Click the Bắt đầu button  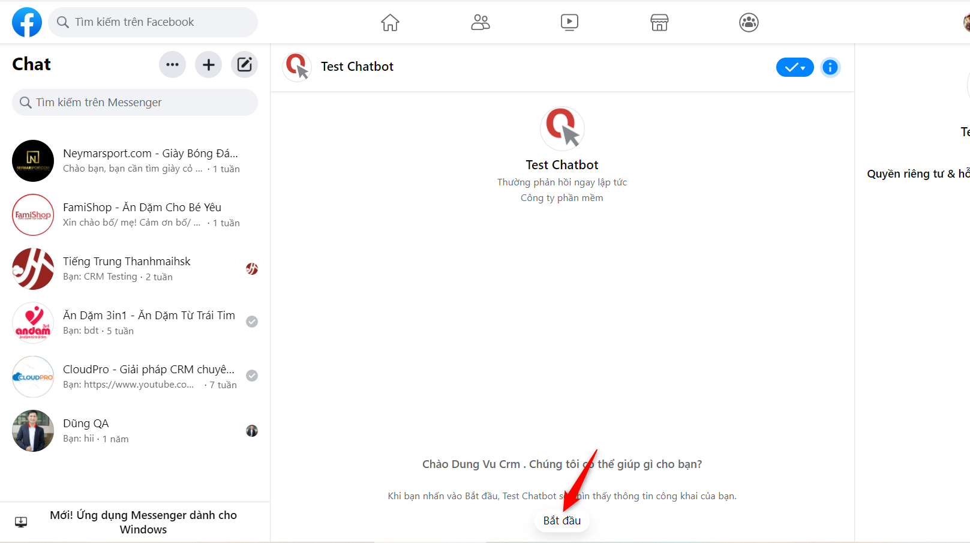[x=562, y=521]
